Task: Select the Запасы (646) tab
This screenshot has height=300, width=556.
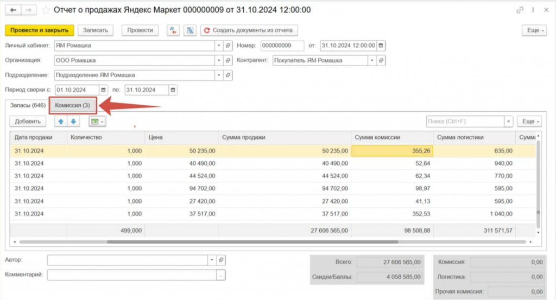Action: click(28, 105)
